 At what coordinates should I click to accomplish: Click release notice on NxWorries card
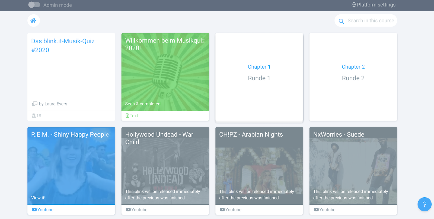coord(350,195)
